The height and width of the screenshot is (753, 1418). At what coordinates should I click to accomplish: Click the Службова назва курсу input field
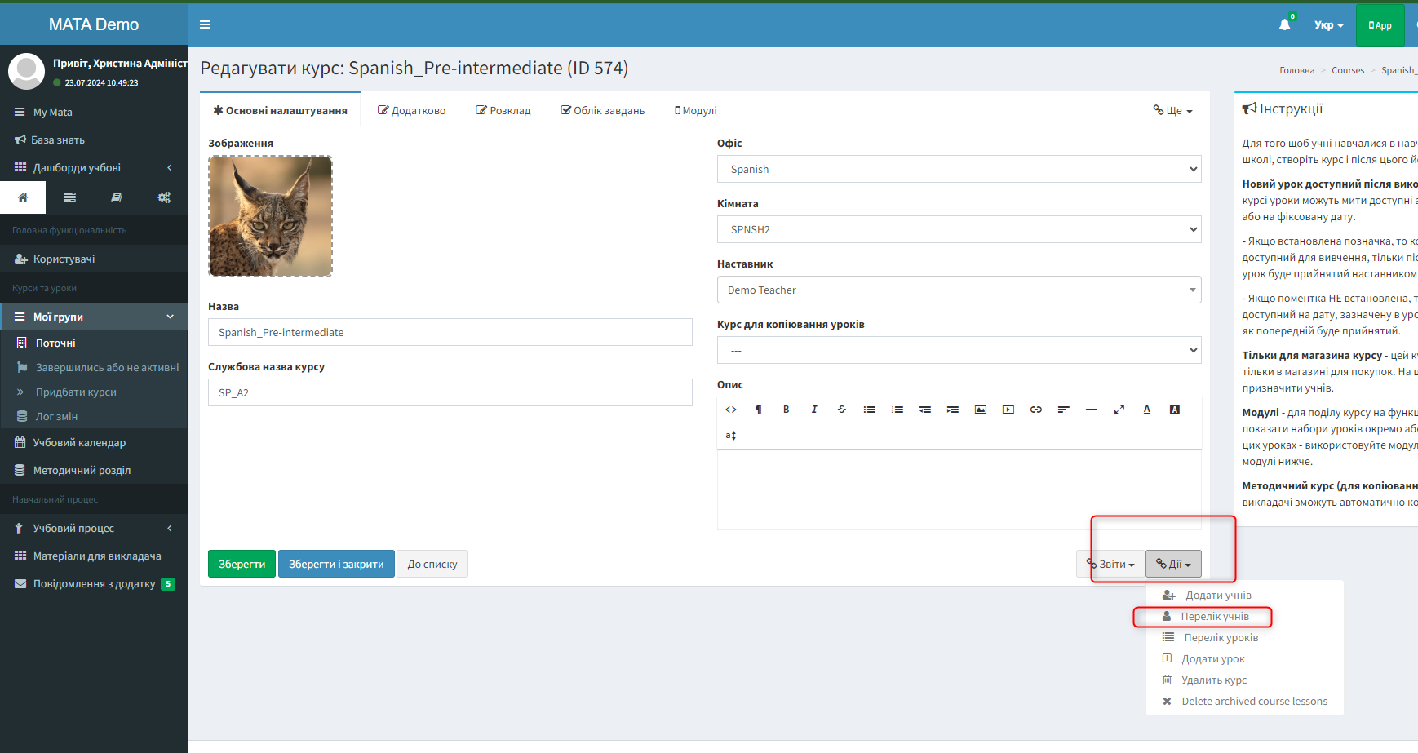[450, 393]
